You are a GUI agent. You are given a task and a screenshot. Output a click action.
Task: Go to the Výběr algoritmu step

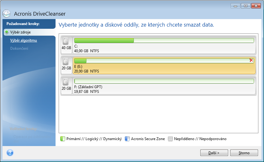coord(24,40)
